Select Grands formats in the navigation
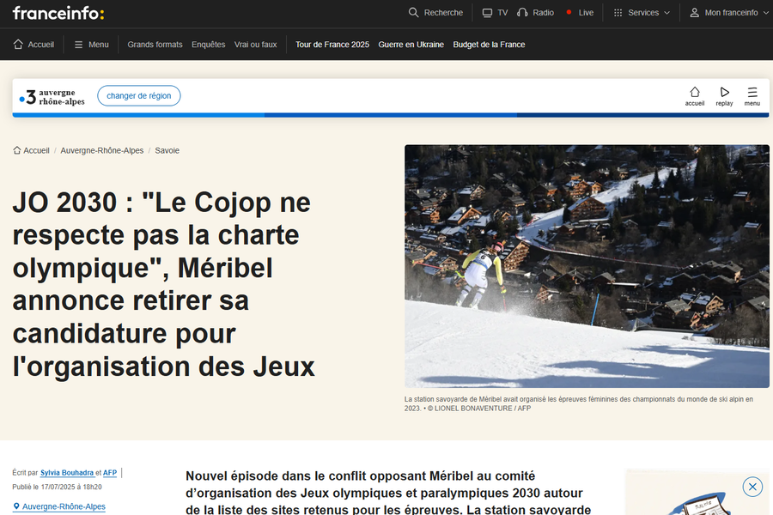The width and height of the screenshot is (773, 515). [x=155, y=45]
